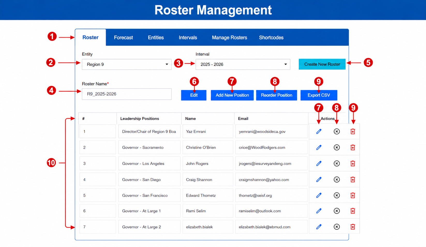The image size is (426, 247).
Task: Click the circled X icon in John Rogers' row
Action: coord(337,163)
